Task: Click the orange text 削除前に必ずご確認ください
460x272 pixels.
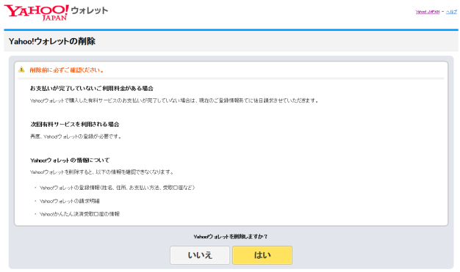Action: tap(67, 70)
